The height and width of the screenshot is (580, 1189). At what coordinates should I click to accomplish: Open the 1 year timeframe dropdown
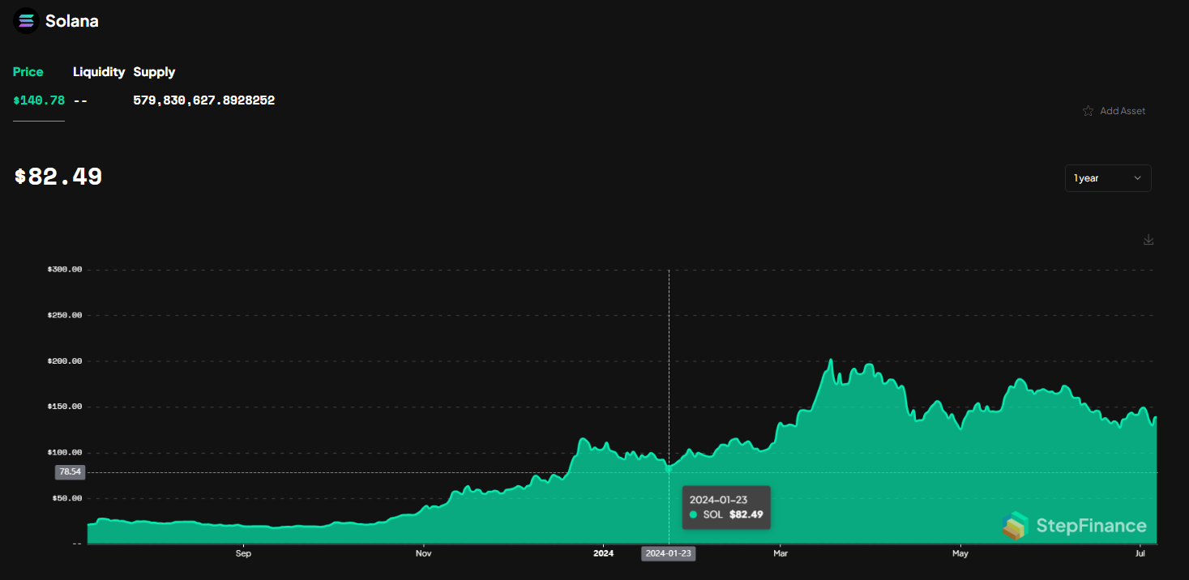pyautogui.click(x=1108, y=177)
